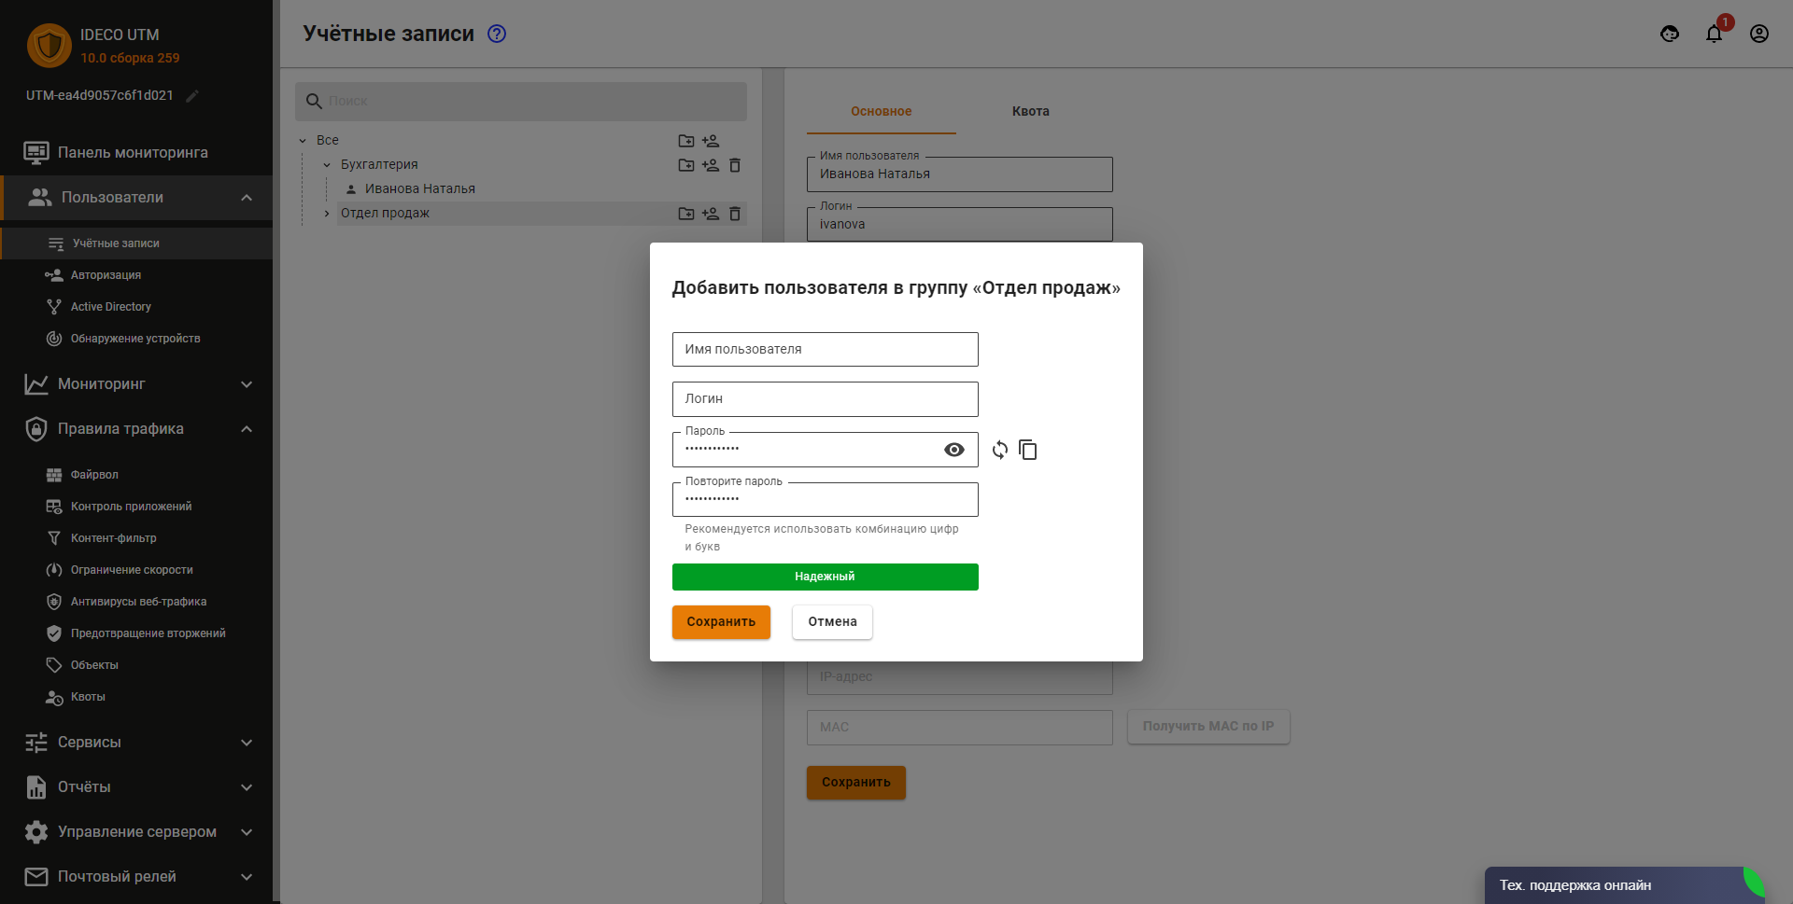Cancel adding the user with Отмена
1793x904 pixels.
(x=832, y=622)
